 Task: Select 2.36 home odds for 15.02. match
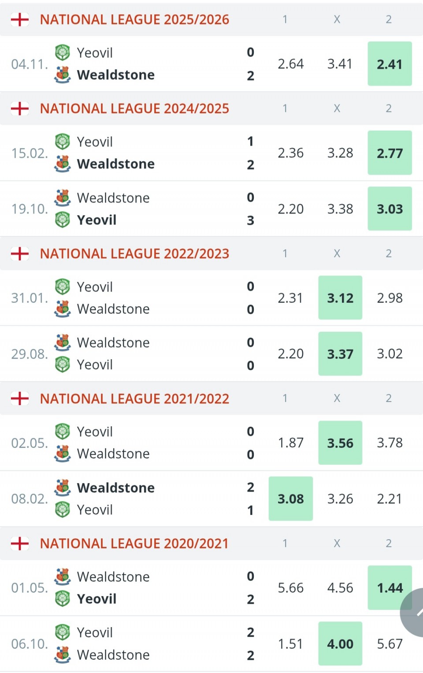click(x=291, y=153)
